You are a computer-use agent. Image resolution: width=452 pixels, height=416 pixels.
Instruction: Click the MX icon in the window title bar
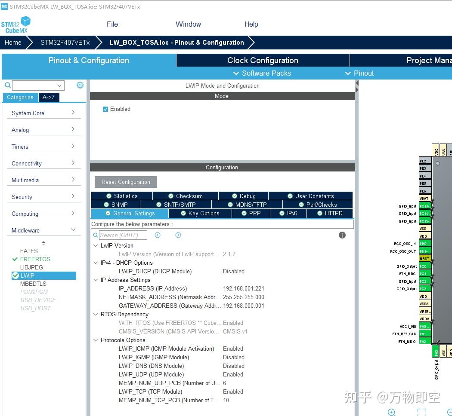pyautogui.click(x=5, y=6)
